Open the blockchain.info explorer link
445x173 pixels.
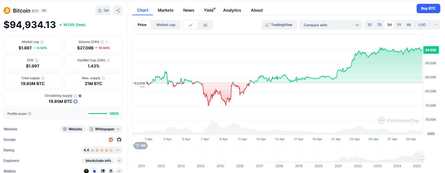pyautogui.click(x=98, y=161)
